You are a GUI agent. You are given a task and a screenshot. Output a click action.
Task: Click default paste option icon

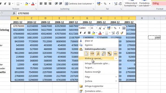[86, 53]
